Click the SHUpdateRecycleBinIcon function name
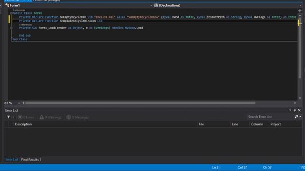This screenshot has width=305, height=171. tap(78, 21)
